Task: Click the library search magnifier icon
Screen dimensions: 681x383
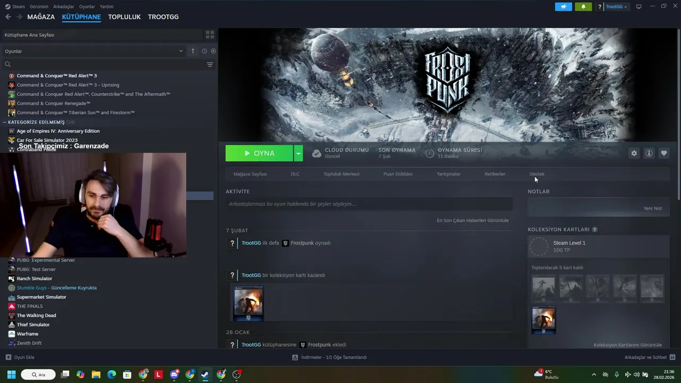Action: [7, 64]
